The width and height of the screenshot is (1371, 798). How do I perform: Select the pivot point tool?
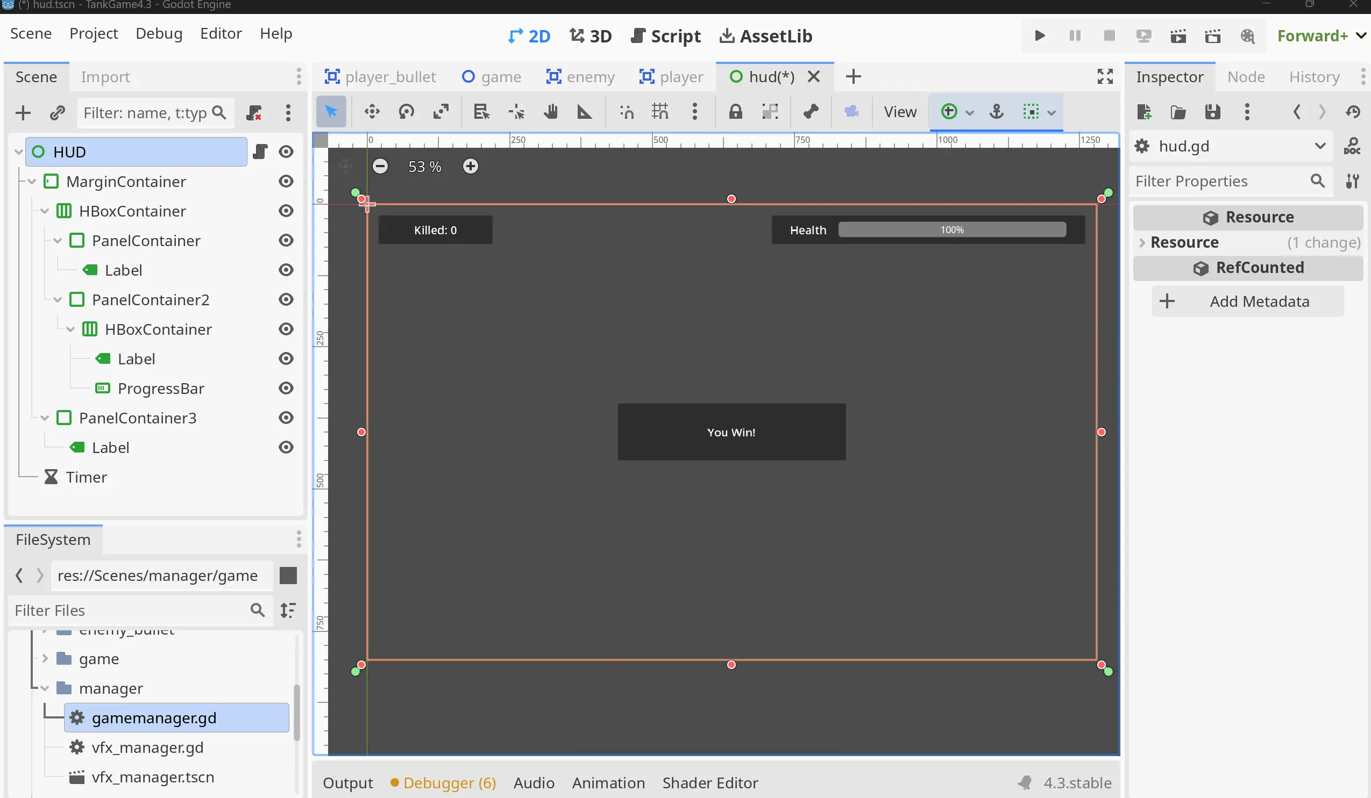[516, 111]
